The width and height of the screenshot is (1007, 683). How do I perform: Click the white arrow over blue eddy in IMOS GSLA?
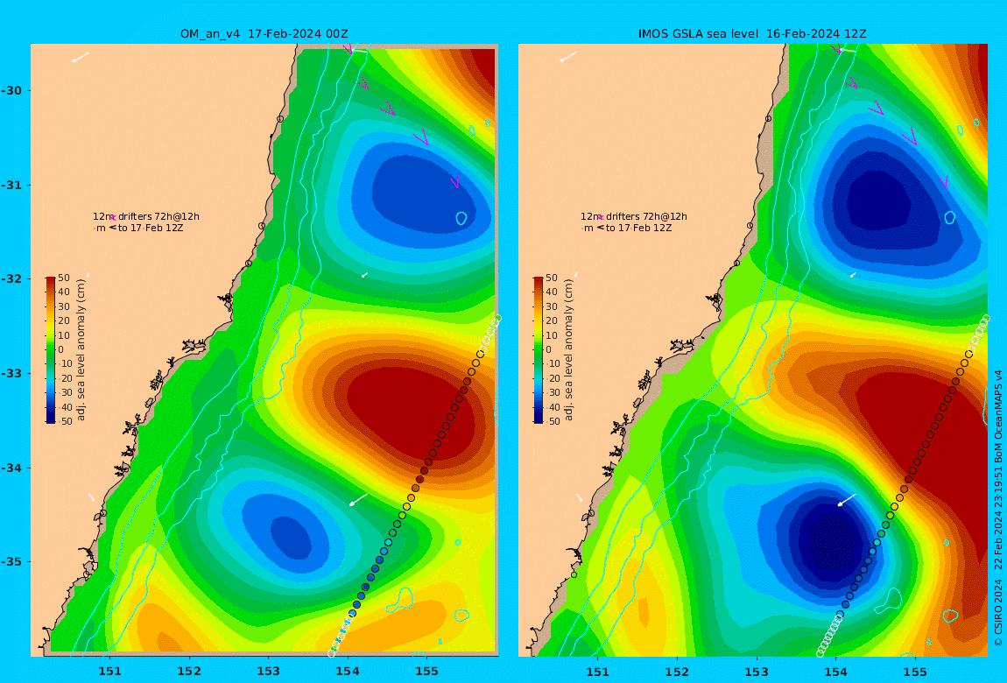click(847, 499)
